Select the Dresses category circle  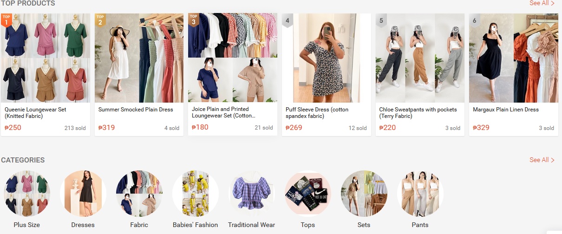83,194
